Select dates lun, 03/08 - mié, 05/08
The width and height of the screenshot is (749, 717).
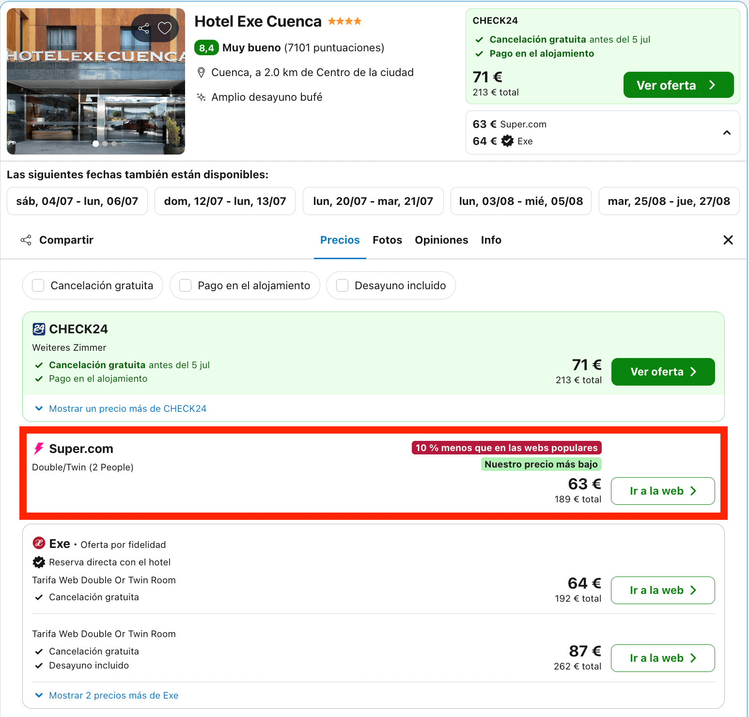pos(521,201)
